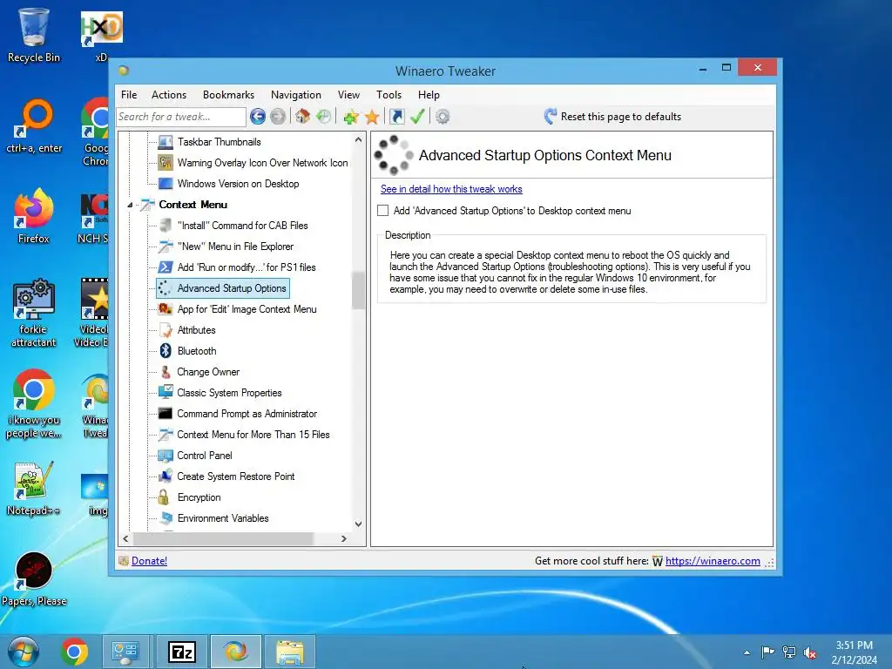
Task: Click the green checkmark toolbar icon
Action: [x=417, y=117]
